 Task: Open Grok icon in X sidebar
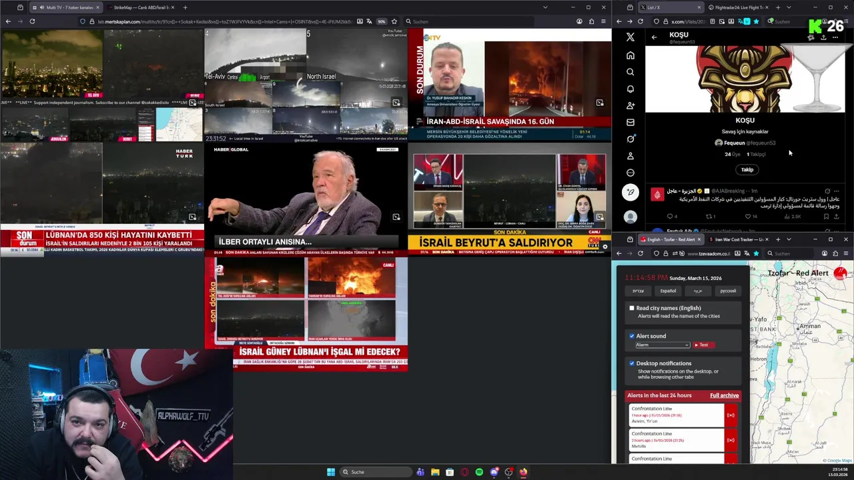(630, 139)
